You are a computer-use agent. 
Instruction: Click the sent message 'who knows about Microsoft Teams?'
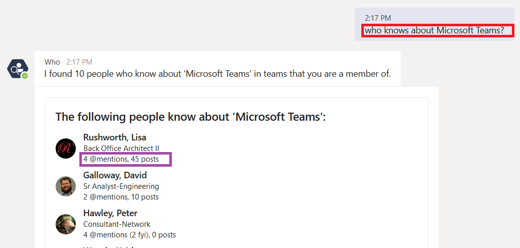click(435, 30)
